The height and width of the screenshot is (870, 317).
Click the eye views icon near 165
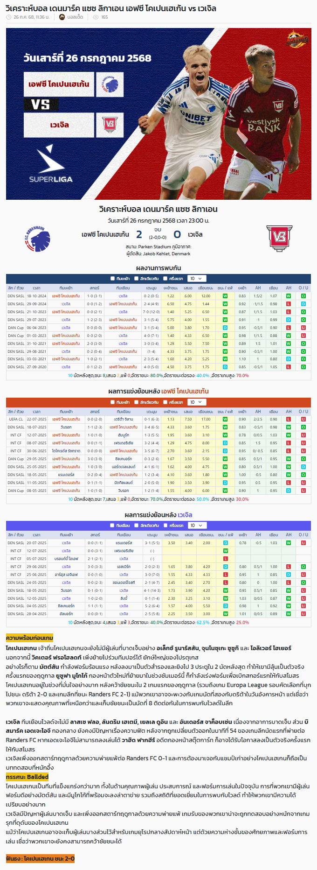pos(96,17)
